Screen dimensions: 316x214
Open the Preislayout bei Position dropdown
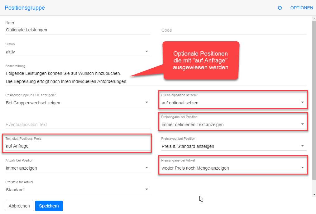234,146
